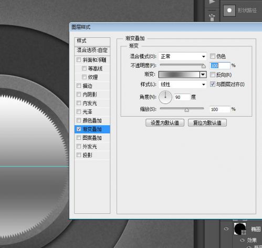The image size is (262, 248).
Task: Enable the 反向 reverse checkbox
Action: (213, 75)
